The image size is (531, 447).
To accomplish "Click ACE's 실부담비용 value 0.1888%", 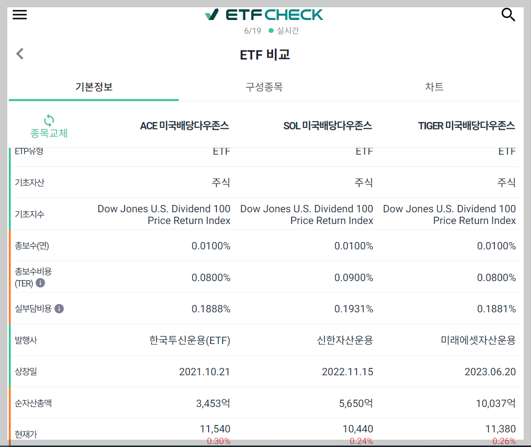I will pos(211,309).
